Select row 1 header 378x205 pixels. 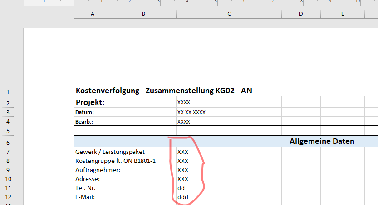coord(11,91)
